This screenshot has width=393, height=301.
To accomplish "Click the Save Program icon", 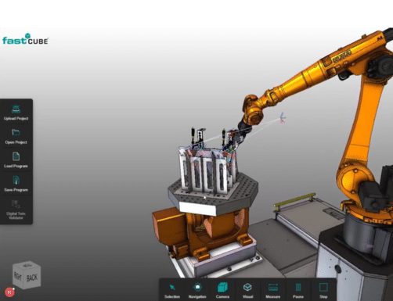I will (16, 180).
